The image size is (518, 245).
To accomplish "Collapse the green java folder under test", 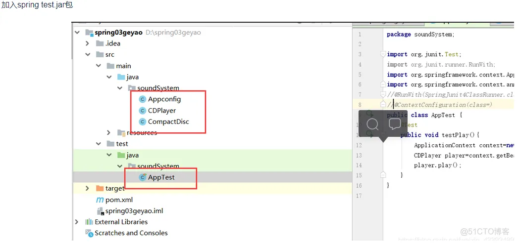I will tap(109, 155).
